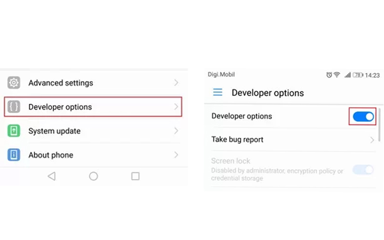Expand the Advanced settings chevron arrow
Screen dimensions: 384x240
click(176, 83)
